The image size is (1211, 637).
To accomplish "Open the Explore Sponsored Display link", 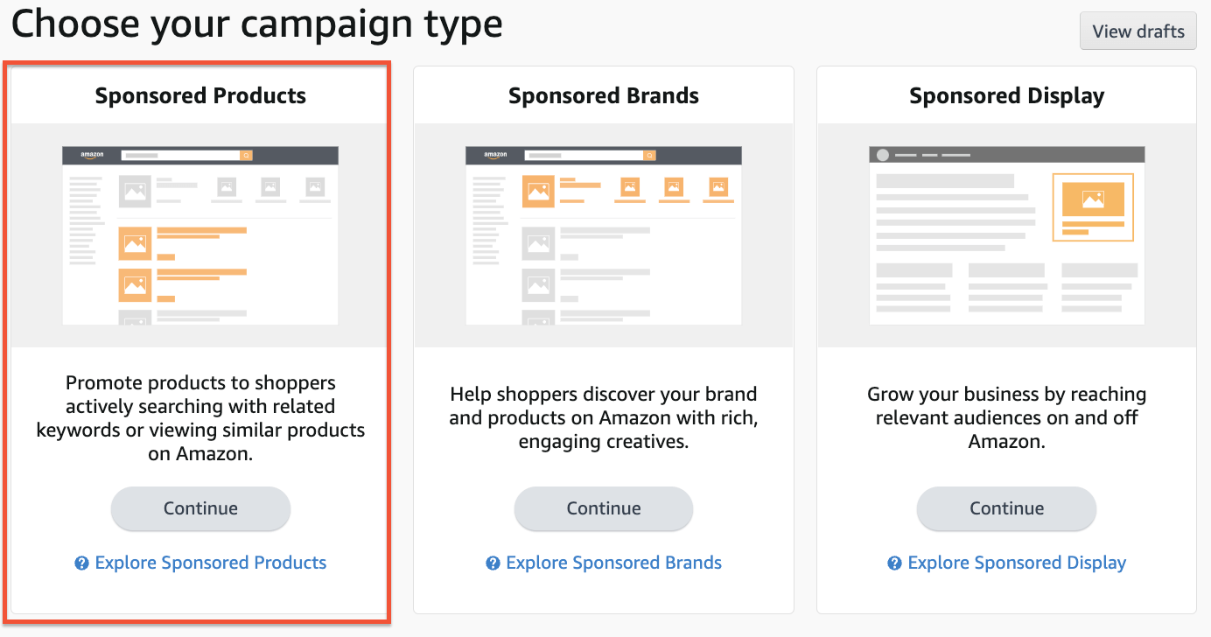I will click(1015, 563).
